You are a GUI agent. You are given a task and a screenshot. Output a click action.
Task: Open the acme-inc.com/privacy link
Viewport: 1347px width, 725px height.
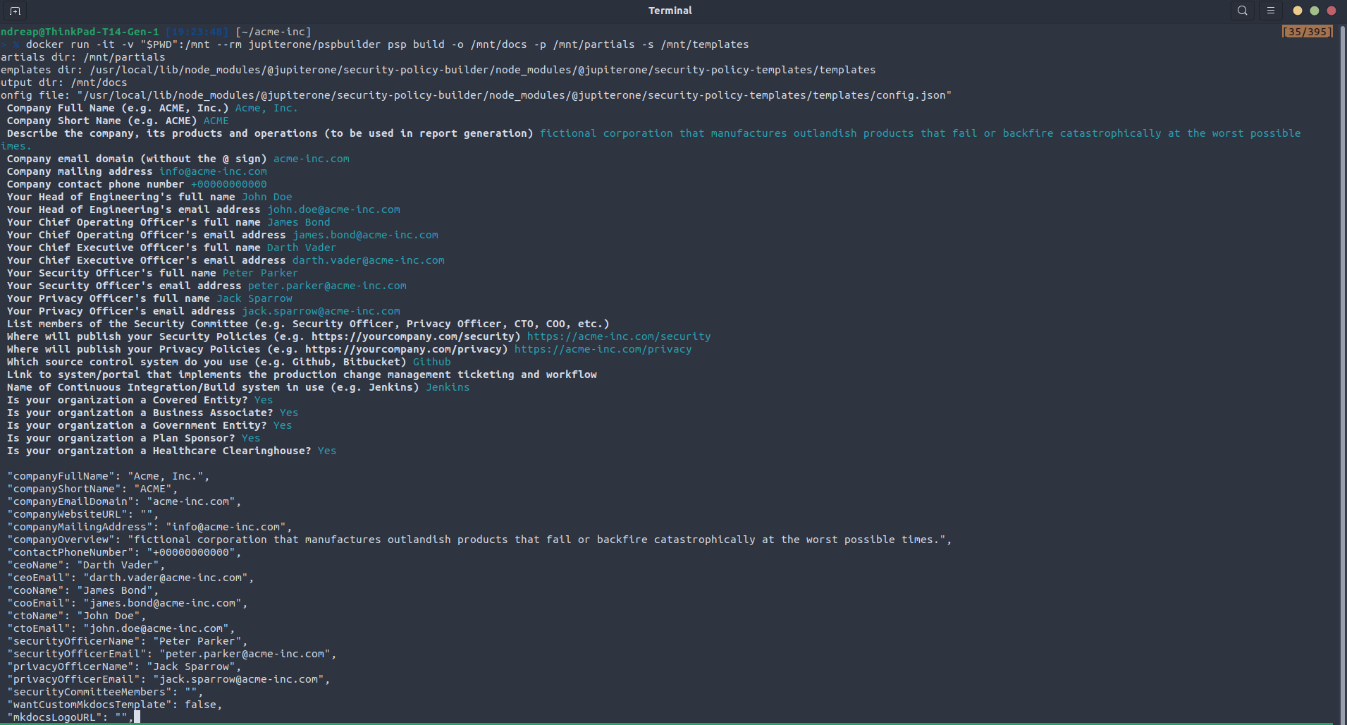coord(603,349)
